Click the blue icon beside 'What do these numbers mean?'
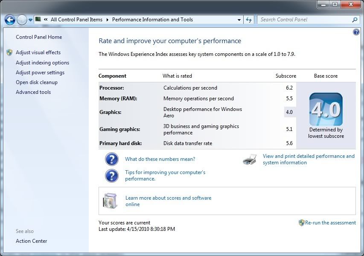 [x=112, y=159]
